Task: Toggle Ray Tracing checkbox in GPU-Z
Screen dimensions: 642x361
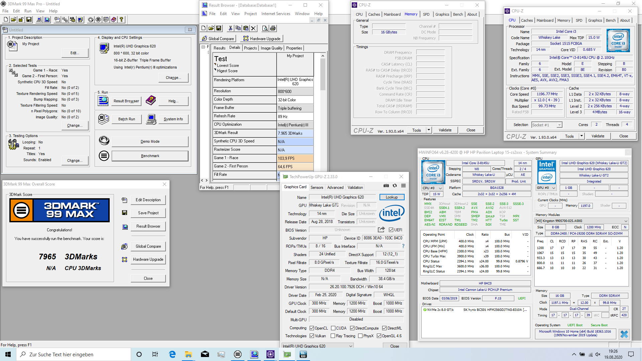Action: pos(333,336)
